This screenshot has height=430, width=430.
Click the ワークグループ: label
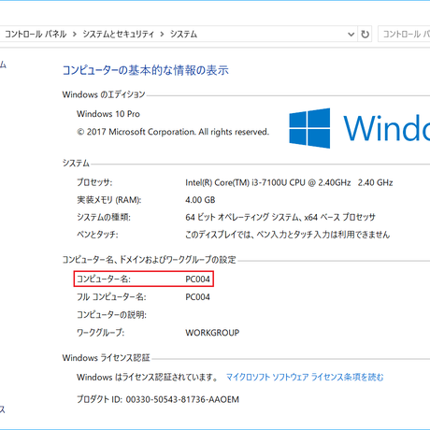(101, 333)
